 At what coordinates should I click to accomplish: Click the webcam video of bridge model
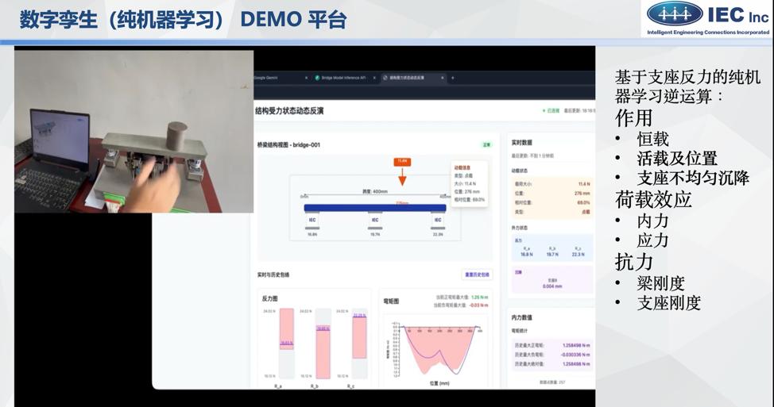point(134,132)
